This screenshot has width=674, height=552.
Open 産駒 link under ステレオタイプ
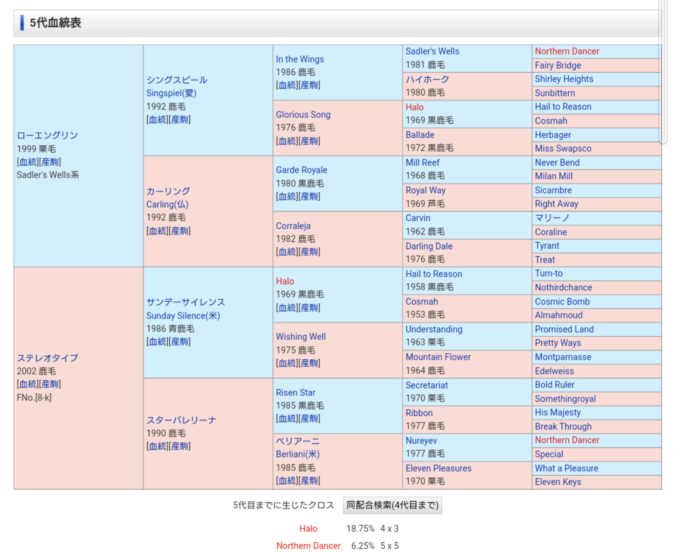click(x=50, y=384)
